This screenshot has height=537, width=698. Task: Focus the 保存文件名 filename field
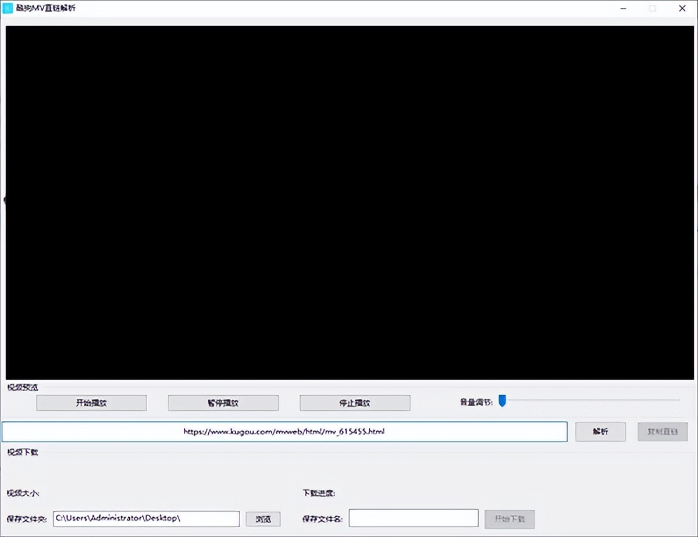click(x=413, y=517)
